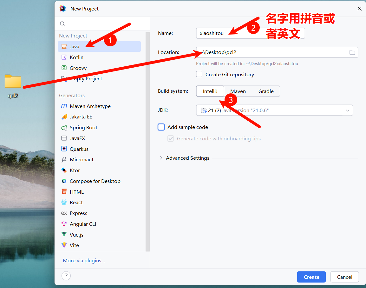Select HTML in the generators list

[99, 192]
